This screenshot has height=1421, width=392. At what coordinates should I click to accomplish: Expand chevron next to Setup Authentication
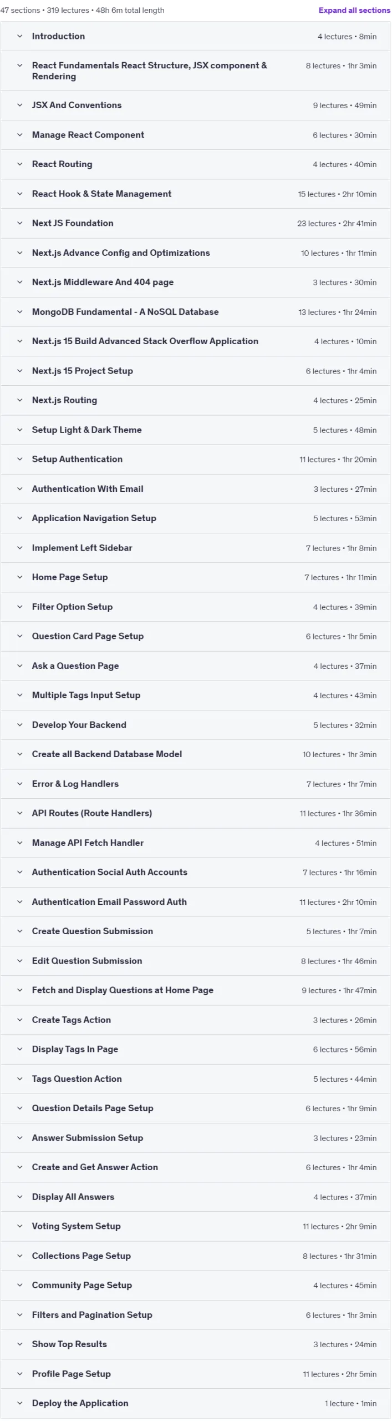click(20, 459)
